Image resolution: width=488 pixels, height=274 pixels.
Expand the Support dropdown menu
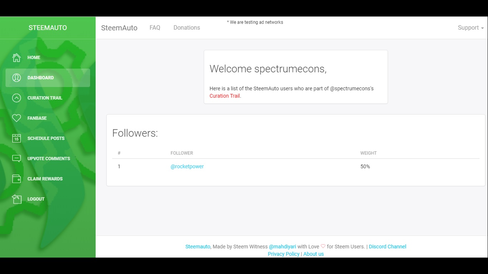[471, 28]
